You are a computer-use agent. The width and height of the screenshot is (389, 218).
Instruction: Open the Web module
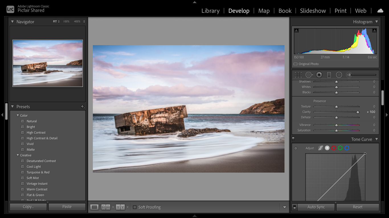361,11
